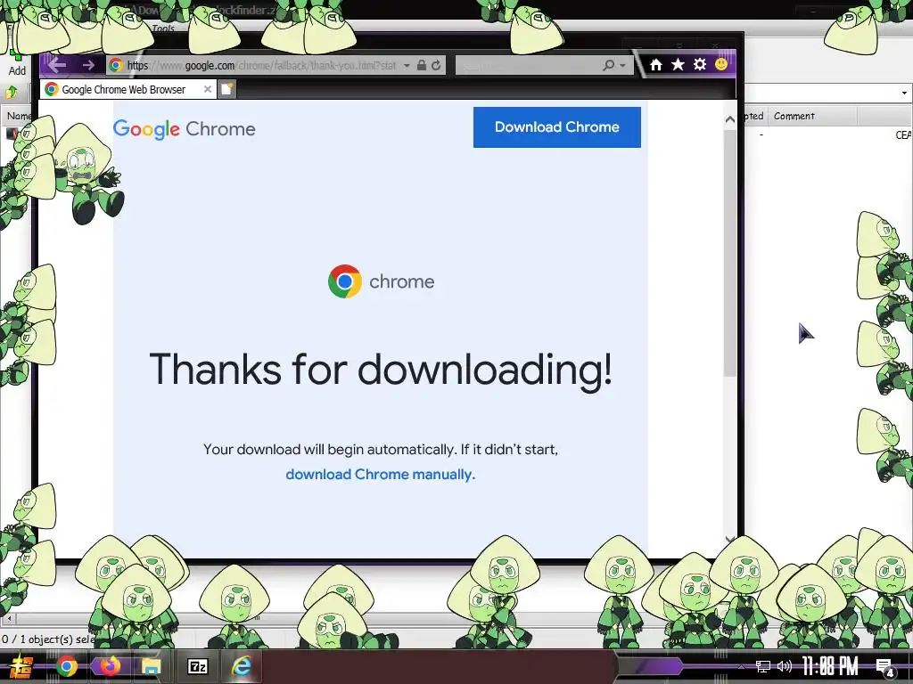This screenshot has height=684, width=913.
Task: Go back with the browser back arrow
Action: [x=56, y=64]
